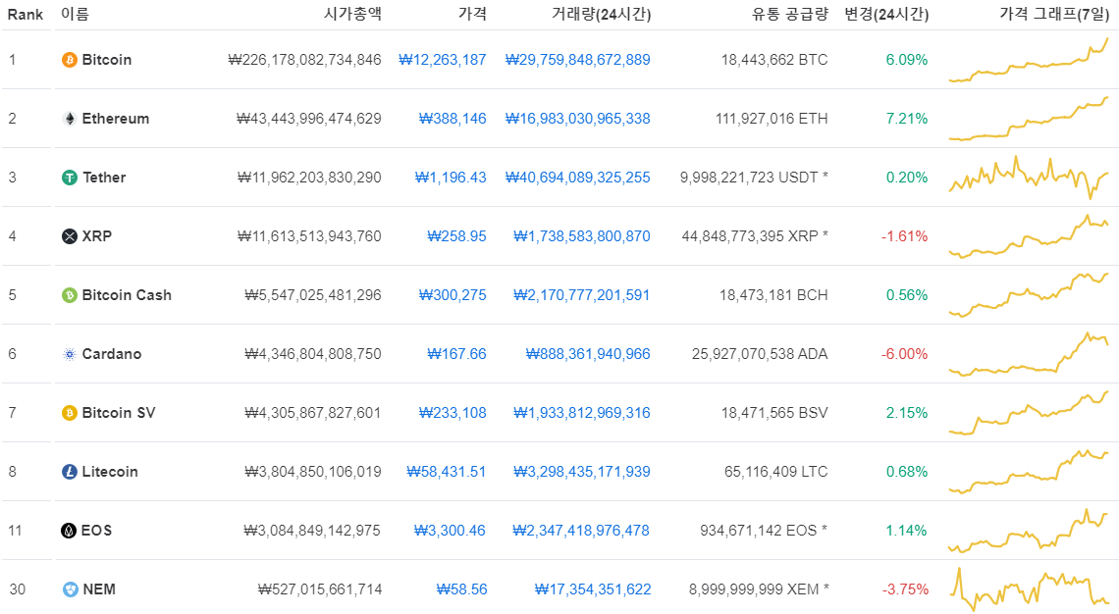Open the XRP name link

tap(97, 236)
